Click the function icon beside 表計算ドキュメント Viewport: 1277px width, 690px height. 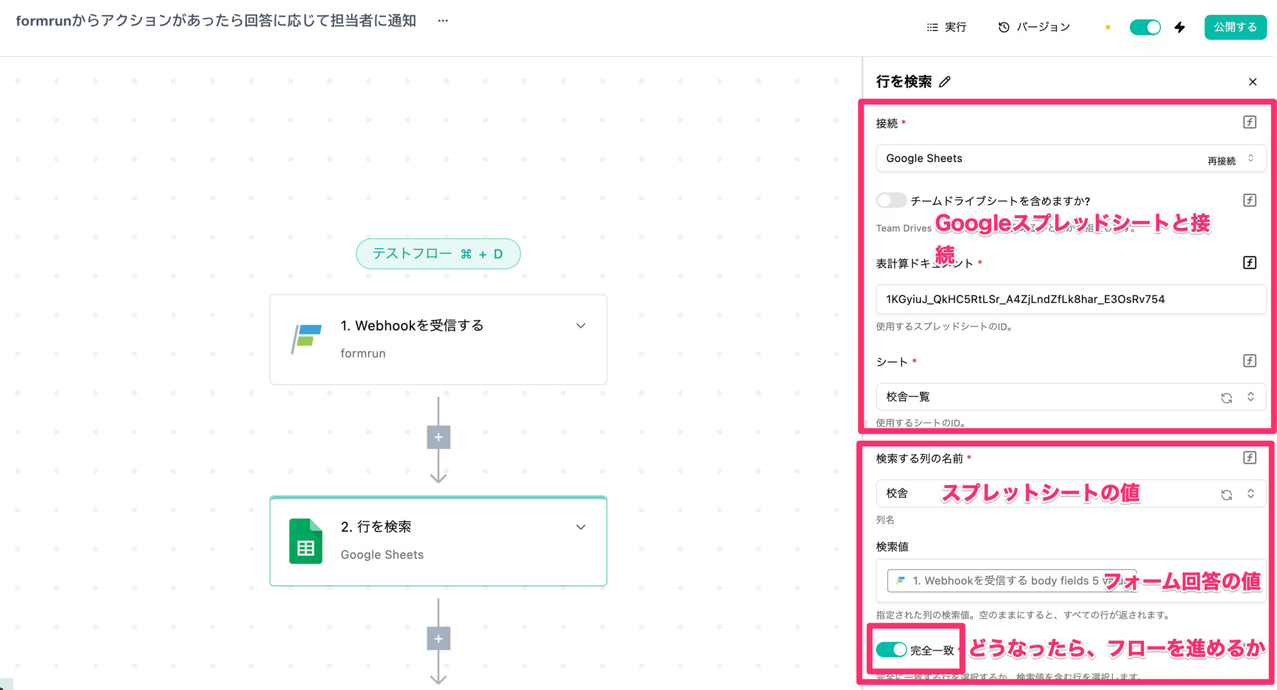[x=1250, y=262]
